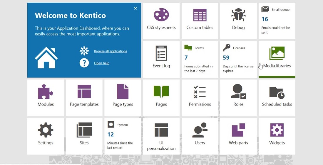The image size is (323, 165).
Task: Click 'Minutes since the last restart' text
Action: (120, 145)
